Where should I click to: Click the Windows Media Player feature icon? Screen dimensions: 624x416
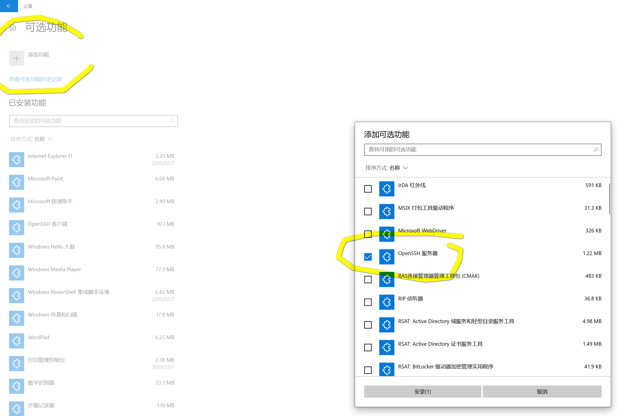click(16, 273)
